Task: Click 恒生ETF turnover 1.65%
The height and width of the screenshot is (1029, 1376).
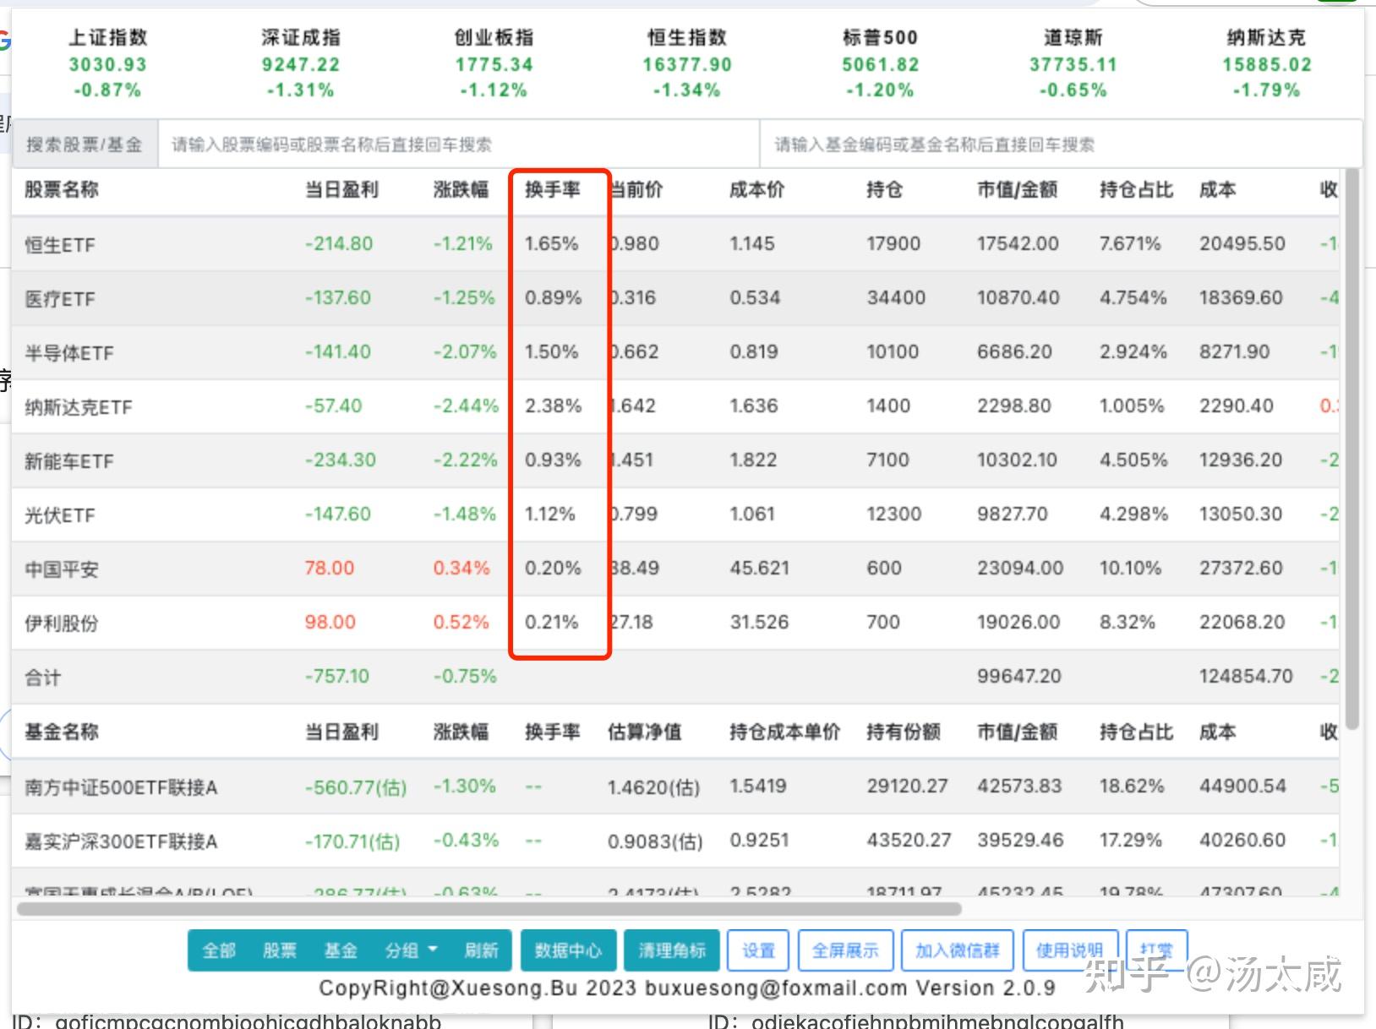Action: [552, 243]
